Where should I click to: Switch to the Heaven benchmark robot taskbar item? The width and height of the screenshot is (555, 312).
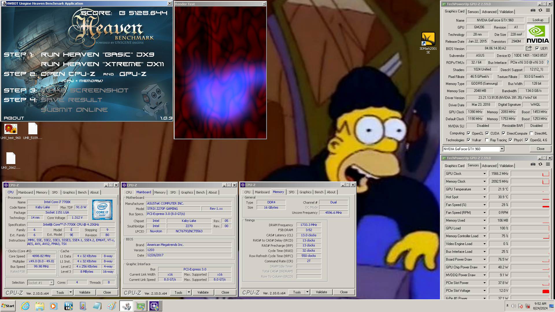[126, 306]
